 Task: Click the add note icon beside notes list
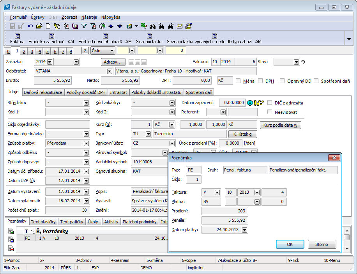click(x=11, y=232)
